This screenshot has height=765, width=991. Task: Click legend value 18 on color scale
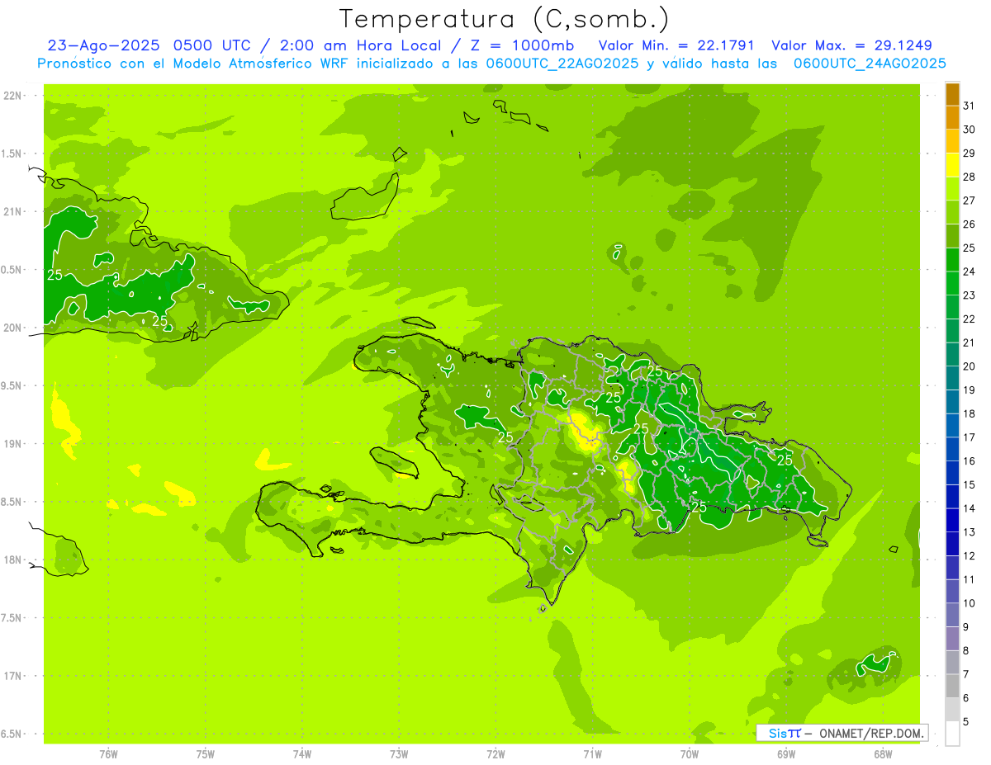pyautogui.click(x=970, y=414)
